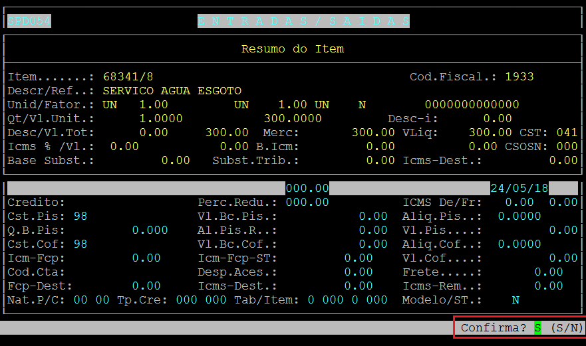Select the CSOSN value 000
This screenshot has height=346, width=586.
tap(567, 146)
